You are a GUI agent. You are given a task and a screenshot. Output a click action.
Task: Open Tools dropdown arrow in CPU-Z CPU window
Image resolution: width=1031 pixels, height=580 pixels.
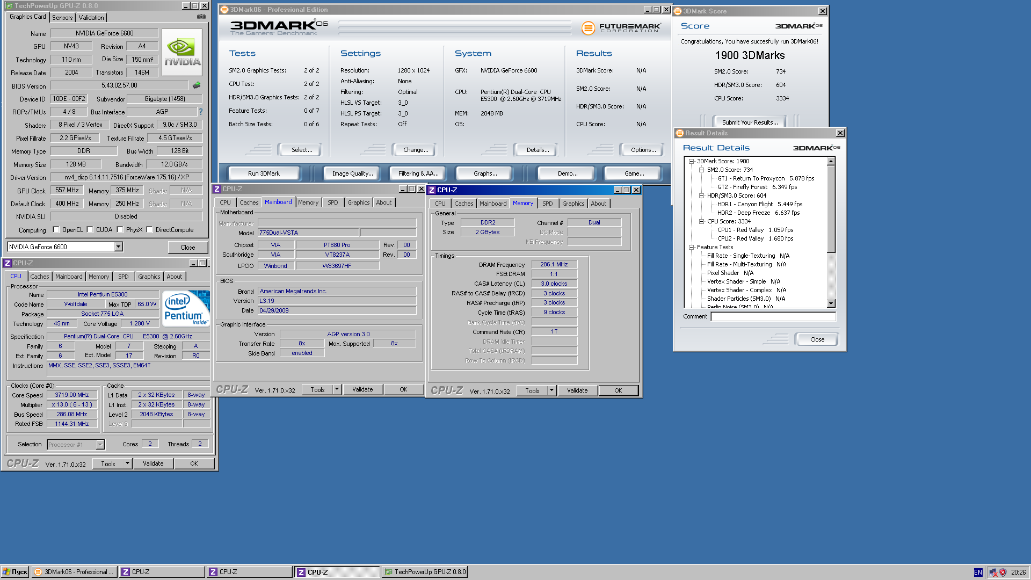click(x=127, y=463)
